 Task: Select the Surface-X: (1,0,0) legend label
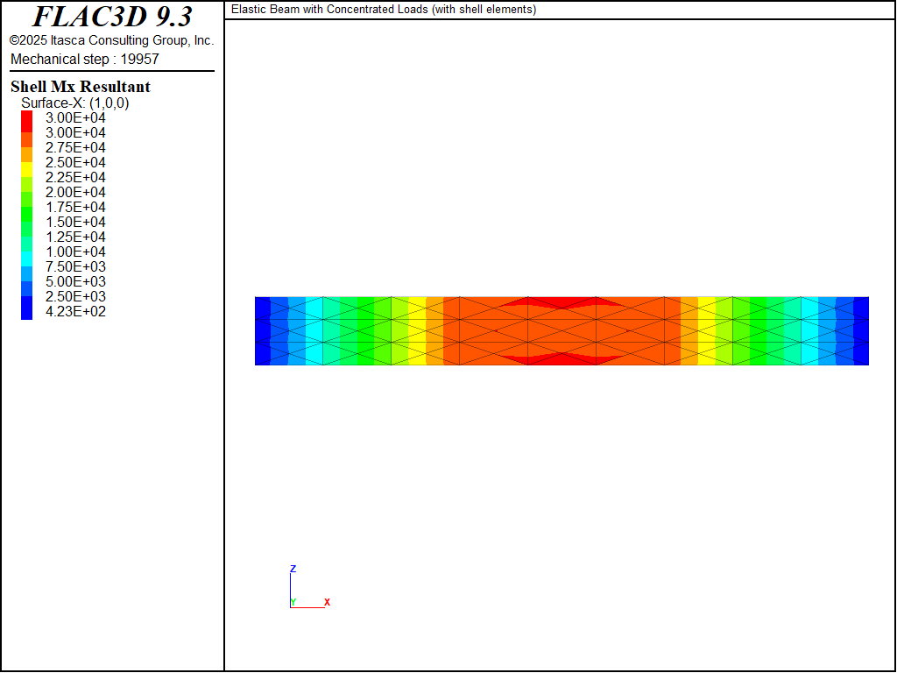tap(75, 103)
